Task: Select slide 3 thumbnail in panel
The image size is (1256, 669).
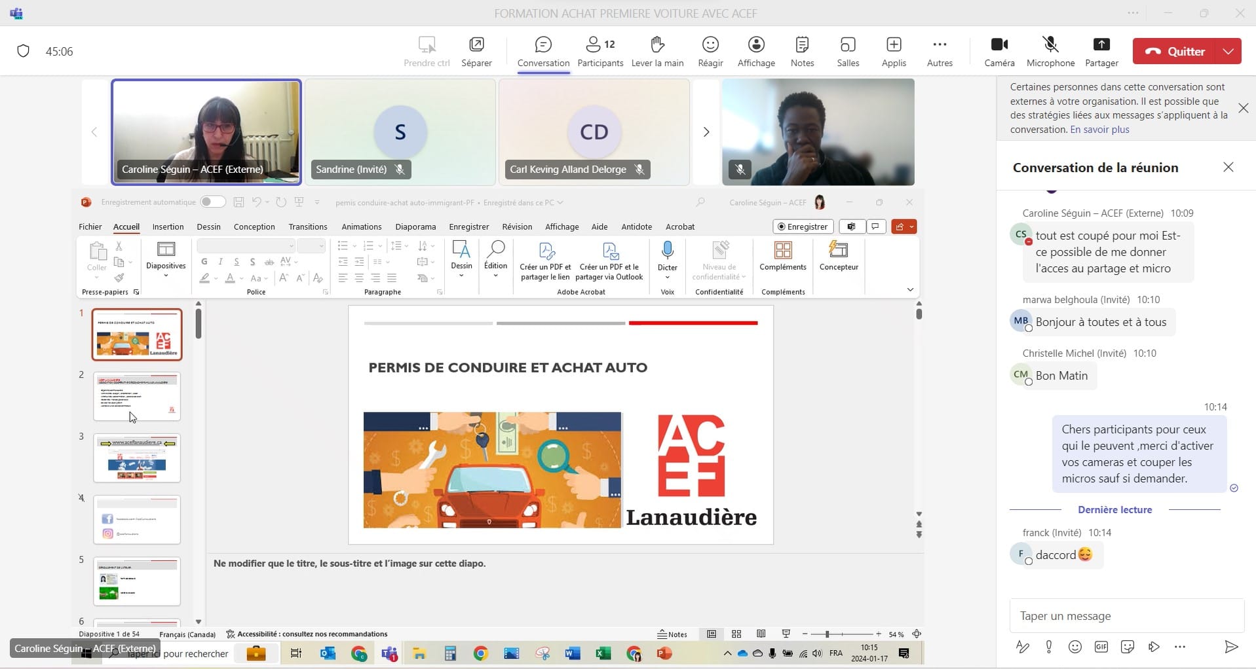Action: click(137, 458)
